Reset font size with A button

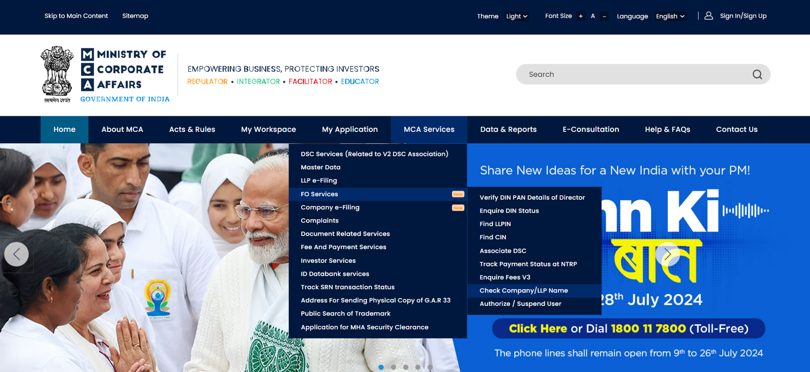tap(593, 16)
